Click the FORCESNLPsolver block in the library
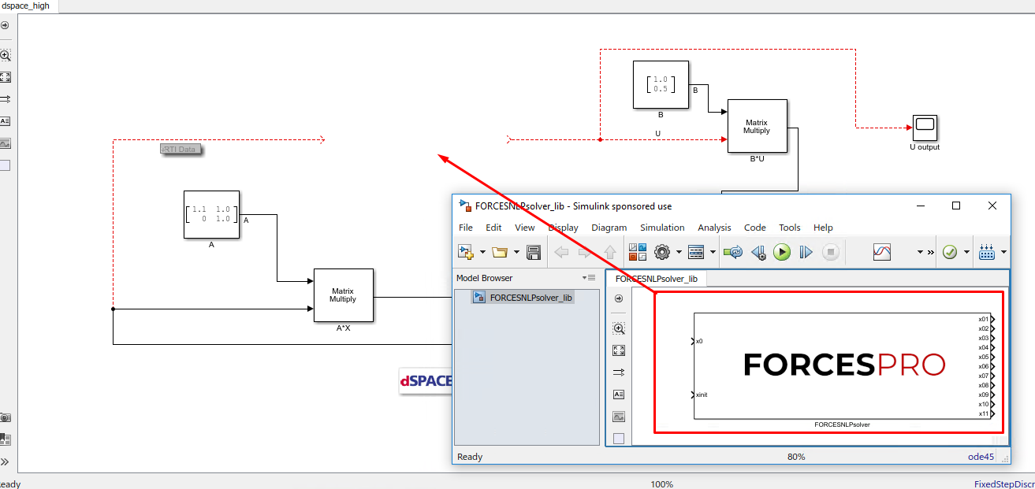 (x=843, y=366)
